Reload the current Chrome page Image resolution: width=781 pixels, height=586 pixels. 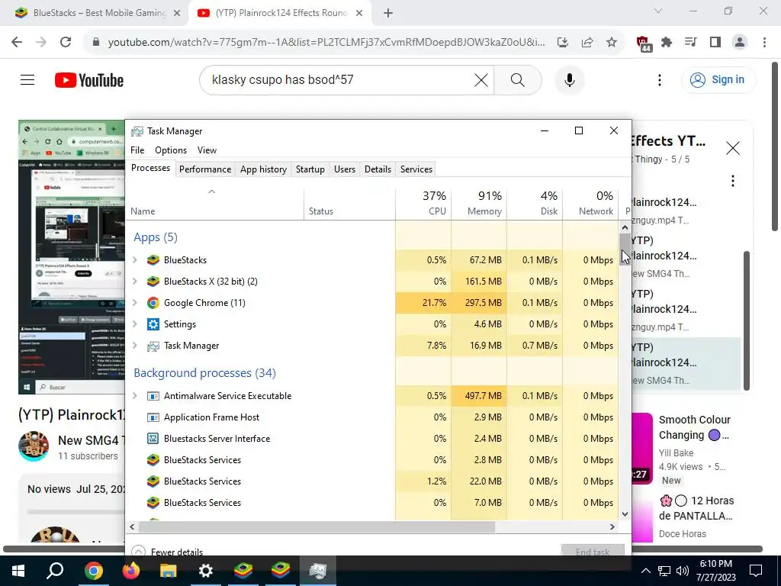[x=66, y=42]
